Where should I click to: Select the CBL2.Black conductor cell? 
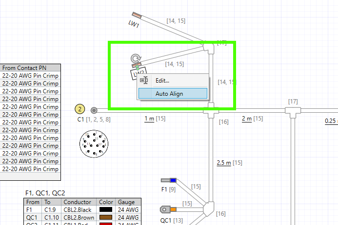pyautogui.click(x=79, y=210)
